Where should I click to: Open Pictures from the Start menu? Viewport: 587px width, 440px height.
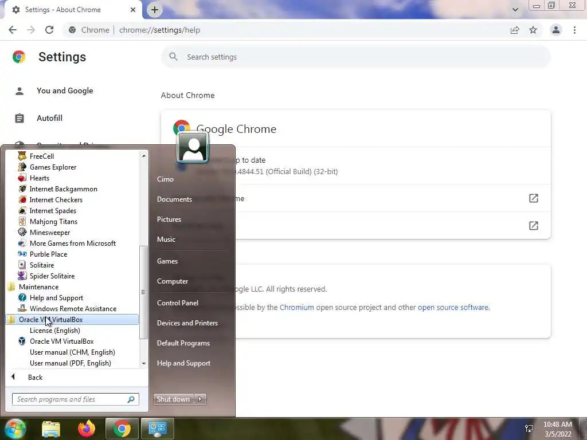(169, 219)
